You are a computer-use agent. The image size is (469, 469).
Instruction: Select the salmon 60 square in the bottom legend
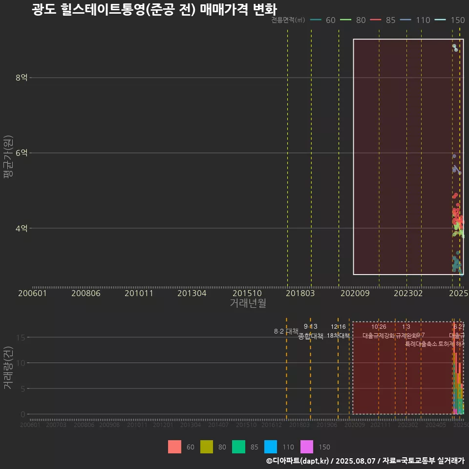174,447
